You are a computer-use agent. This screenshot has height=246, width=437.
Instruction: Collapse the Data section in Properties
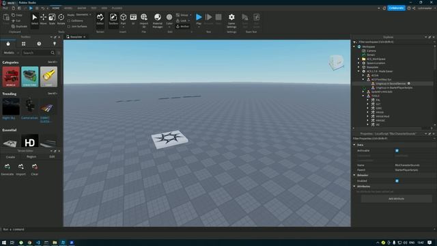354,145
